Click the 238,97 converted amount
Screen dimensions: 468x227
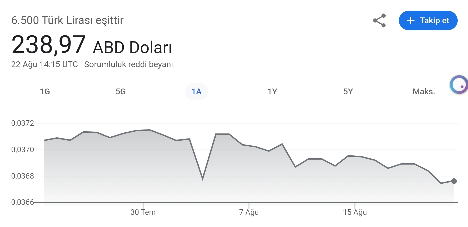(x=49, y=45)
